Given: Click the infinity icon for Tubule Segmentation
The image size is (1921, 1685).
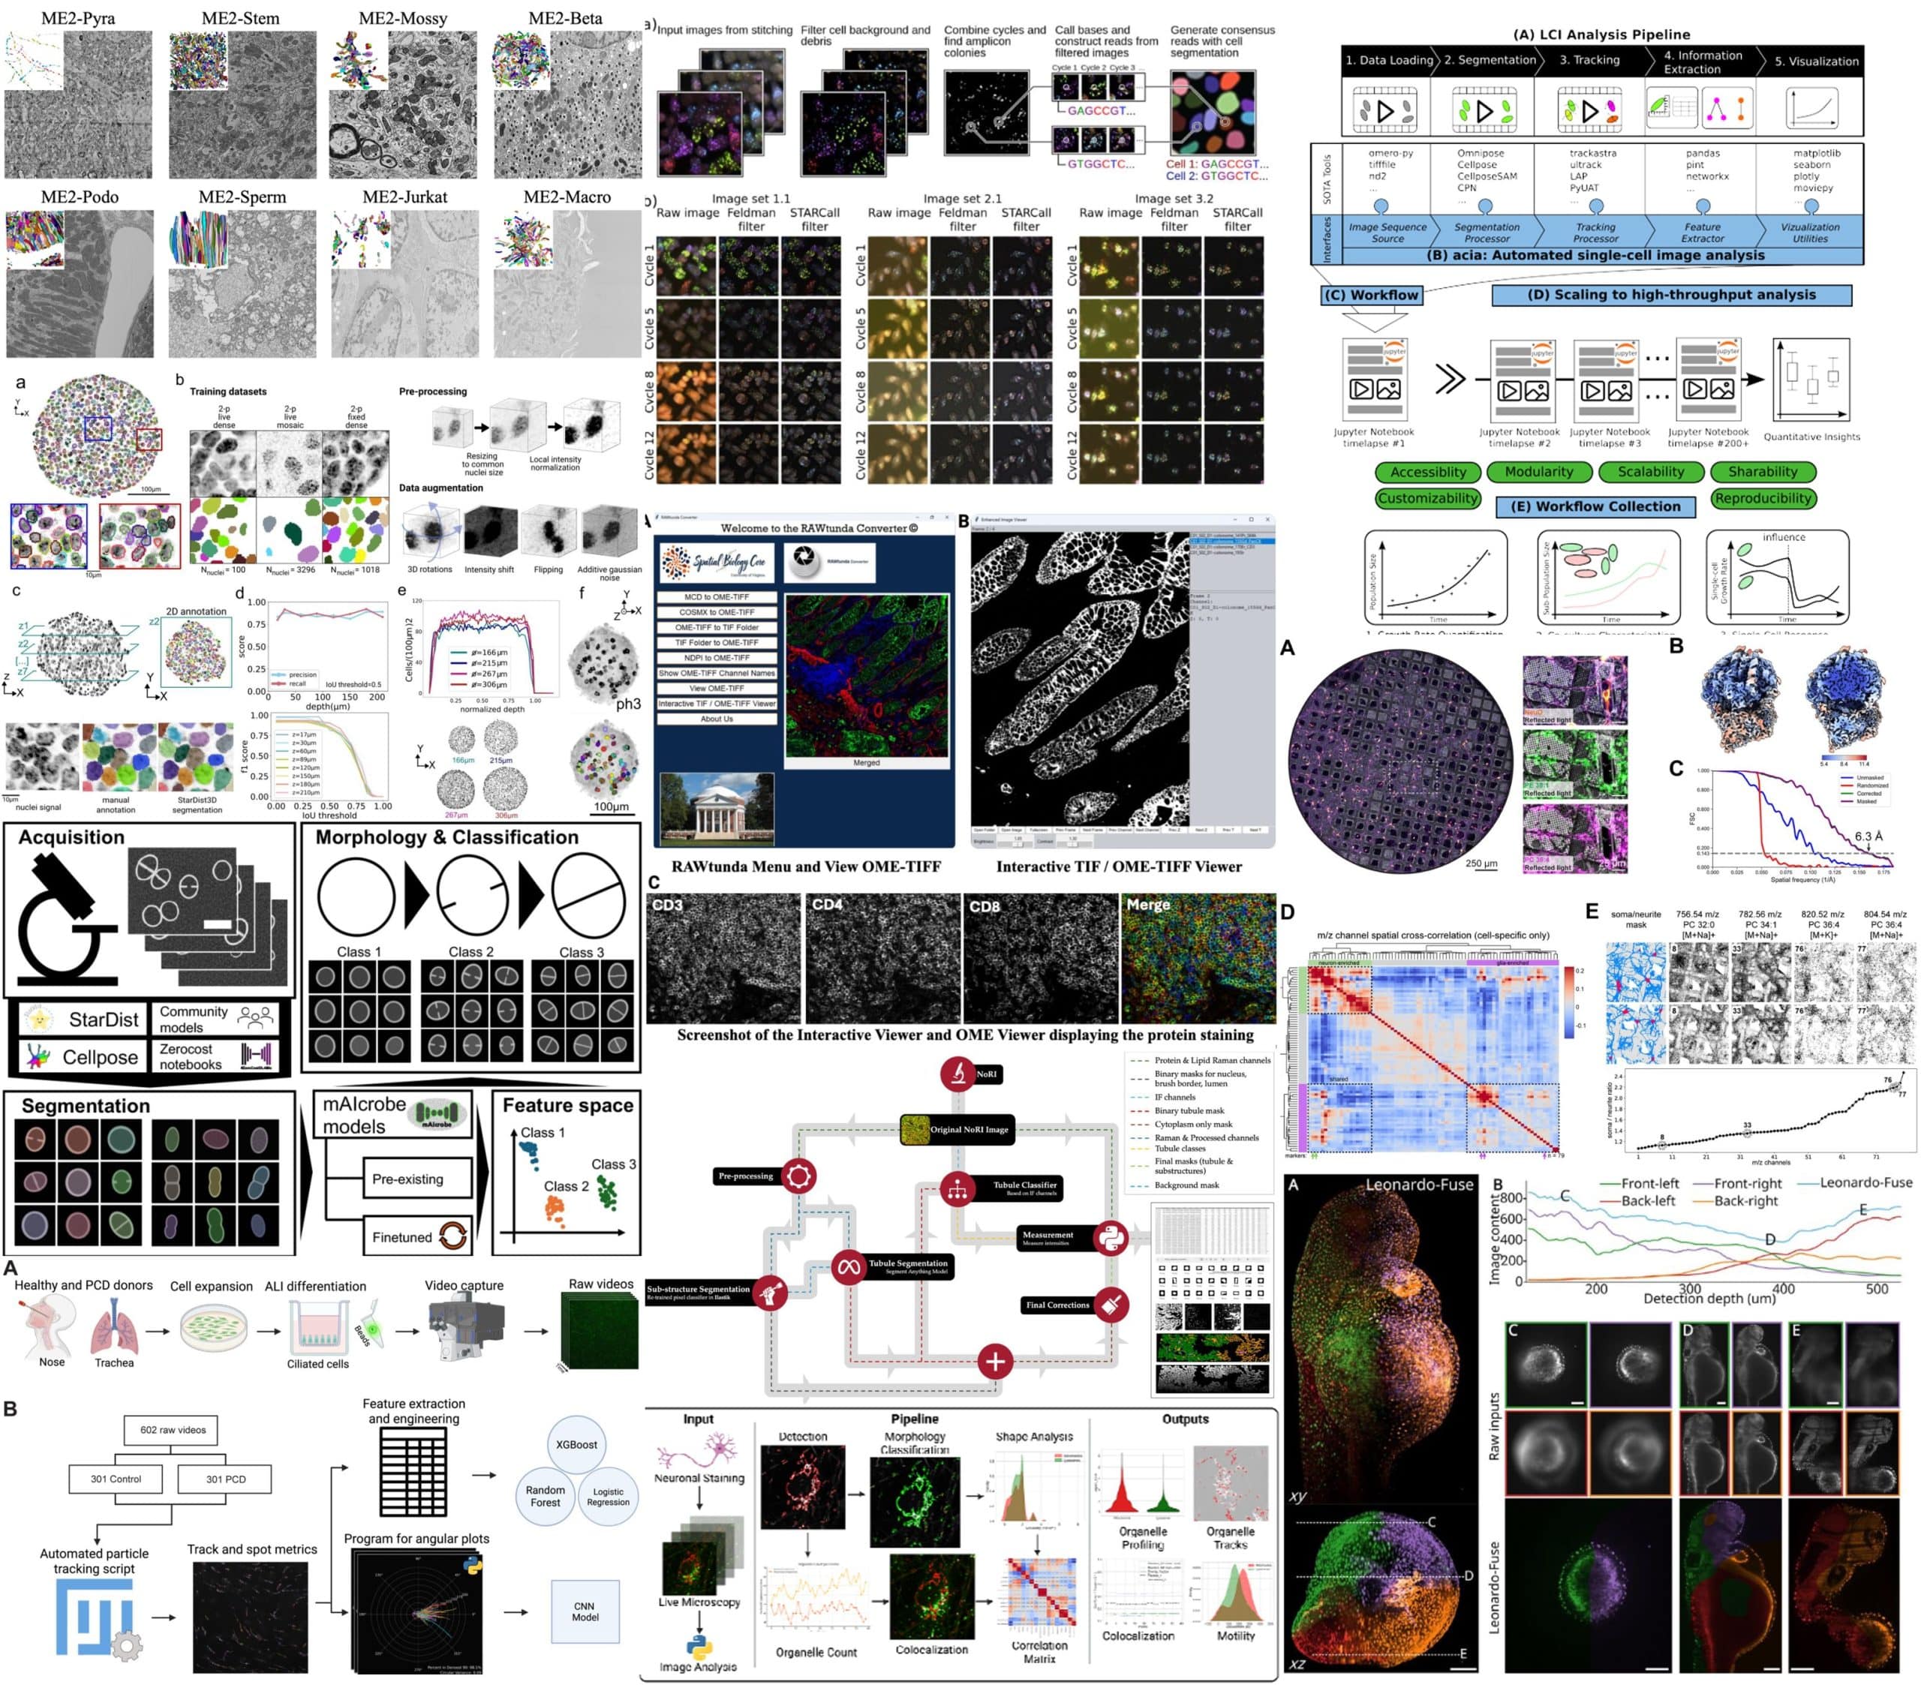Looking at the screenshot, I should (x=849, y=1268).
